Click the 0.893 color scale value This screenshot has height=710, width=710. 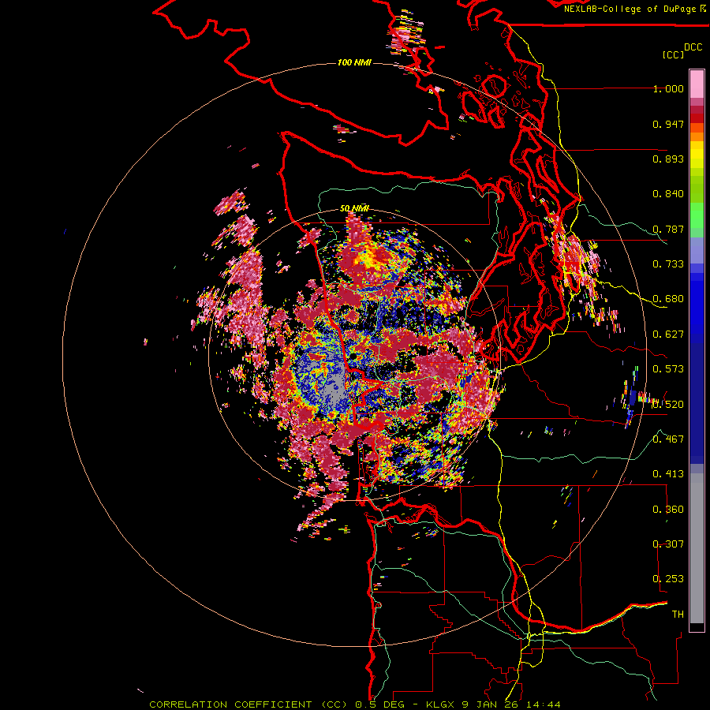click(x=668, y=159)
